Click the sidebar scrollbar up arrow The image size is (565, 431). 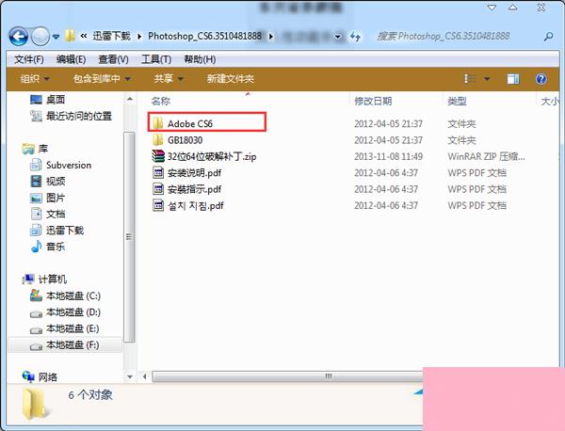(130, 99)
